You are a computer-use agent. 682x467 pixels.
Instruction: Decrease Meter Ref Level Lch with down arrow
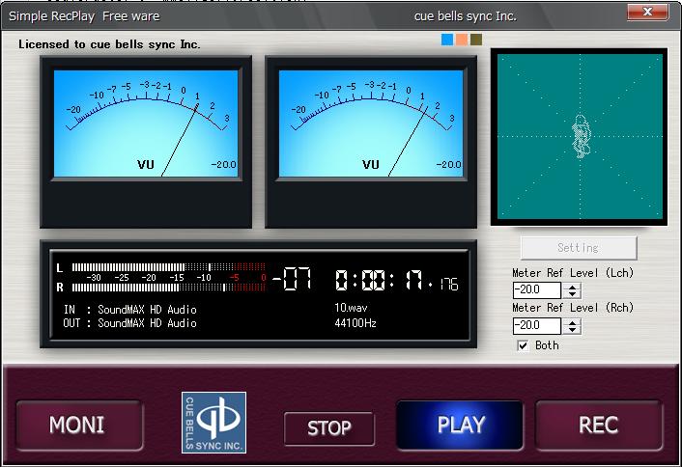coord(573,295)
